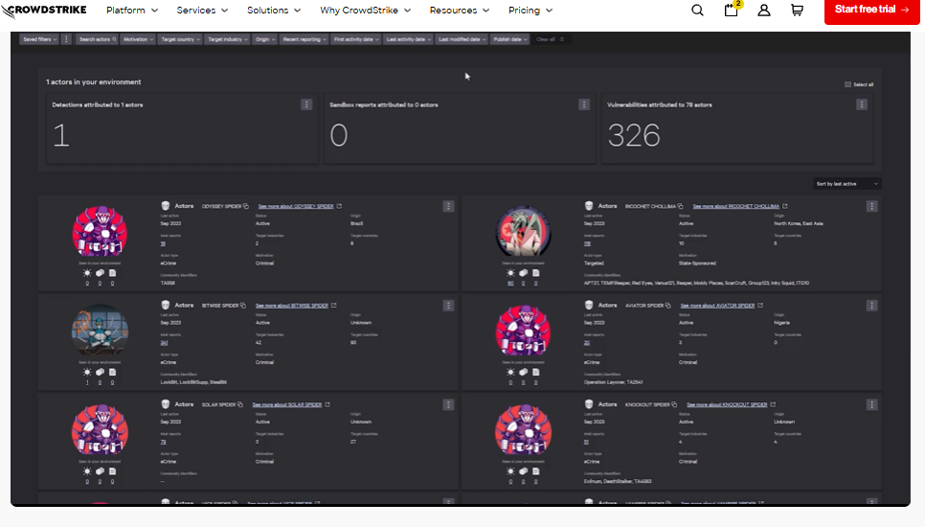Copy the SOLAR SPIDER name icon
The width and height of the screenshot is (925, 527).
[x=240, y=404]
